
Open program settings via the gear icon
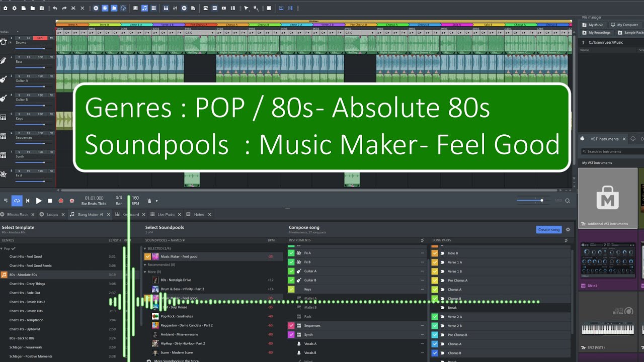tap(14, 8)
